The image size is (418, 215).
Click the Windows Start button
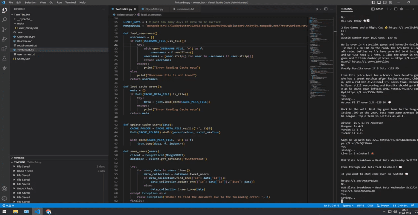(x=4, y=212)
